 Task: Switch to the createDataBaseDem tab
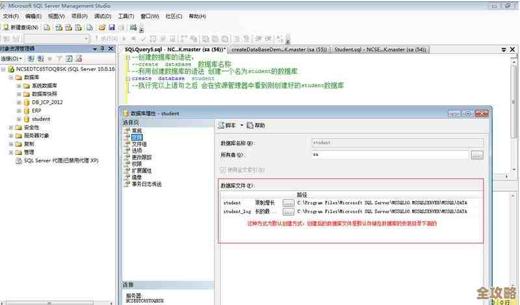click(279, 49)
